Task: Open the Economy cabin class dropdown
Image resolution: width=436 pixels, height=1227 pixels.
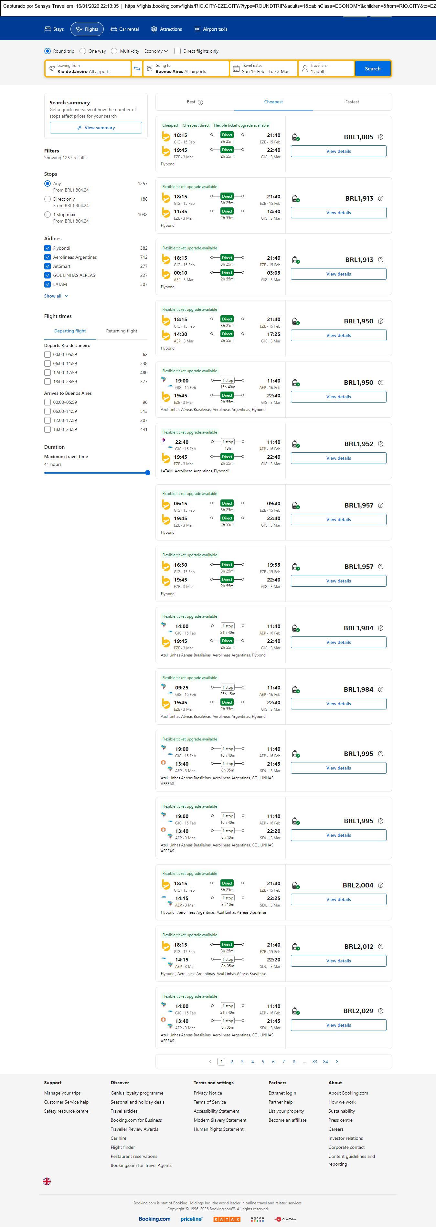Action: 156,51
